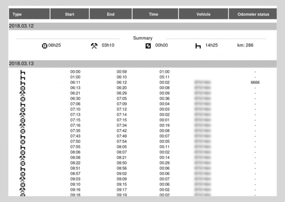Click the Vehicle column header

click(203, 14)
